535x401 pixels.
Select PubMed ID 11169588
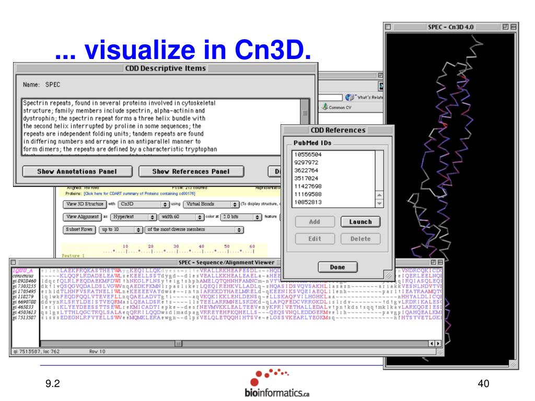pyautogui.click(x=308, y=194)
